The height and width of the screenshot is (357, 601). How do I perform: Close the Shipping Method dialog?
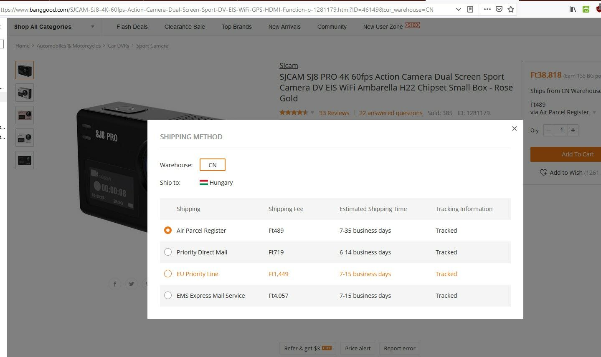[514, 128]
